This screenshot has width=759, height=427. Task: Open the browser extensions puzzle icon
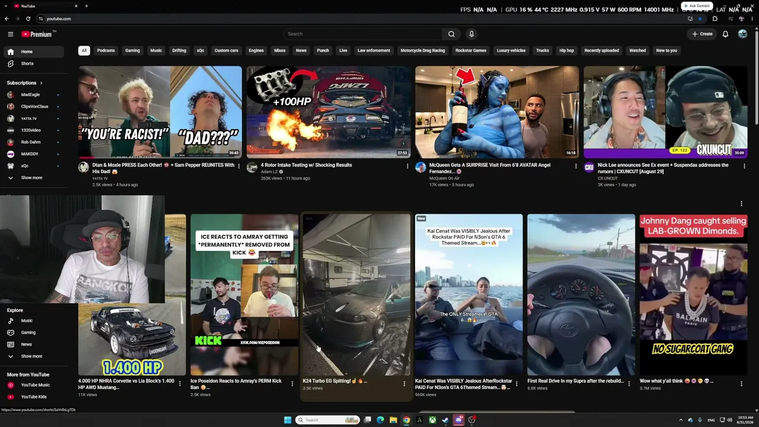[x=715, y=18]
